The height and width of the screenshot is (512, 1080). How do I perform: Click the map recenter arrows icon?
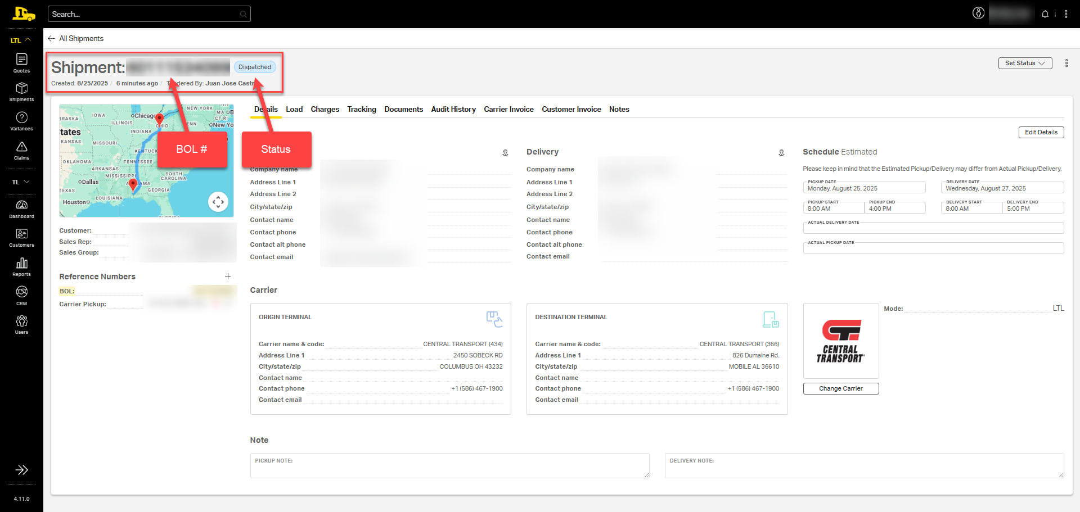click(x=218, y=202)
